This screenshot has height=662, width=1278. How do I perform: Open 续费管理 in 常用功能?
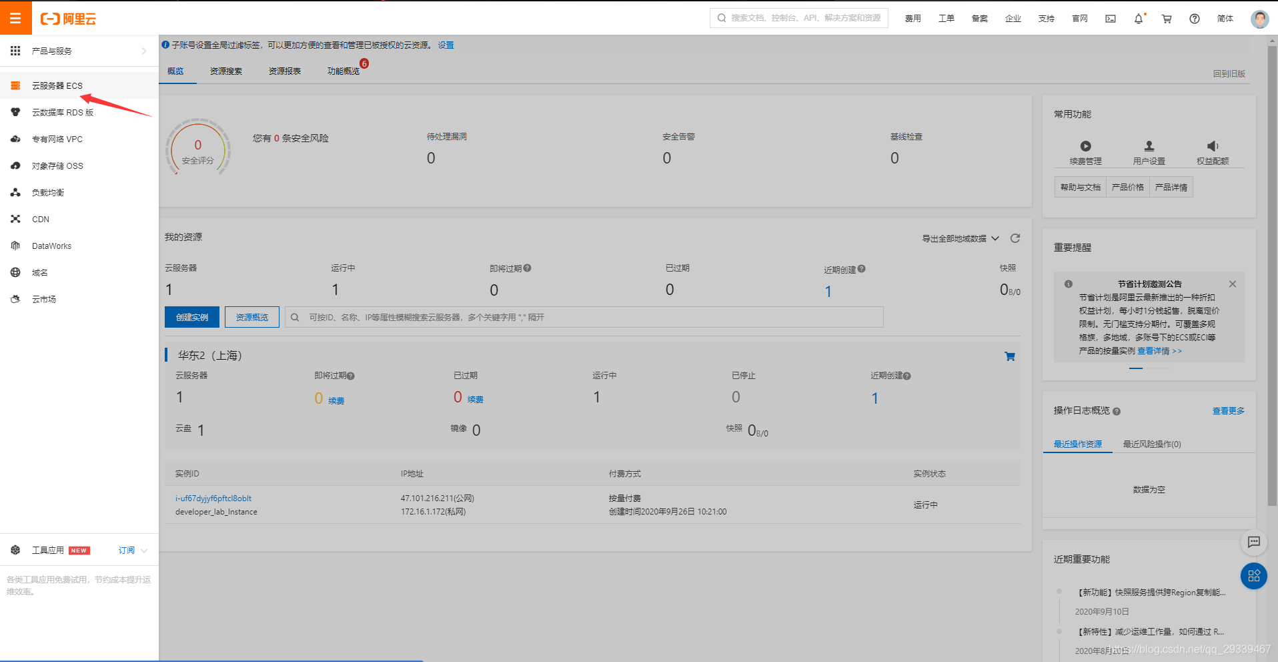click(x=1085, y=153)
